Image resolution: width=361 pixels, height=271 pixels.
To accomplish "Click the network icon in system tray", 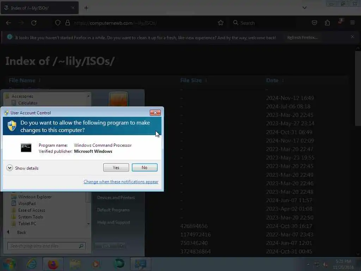I will (317, 265).
